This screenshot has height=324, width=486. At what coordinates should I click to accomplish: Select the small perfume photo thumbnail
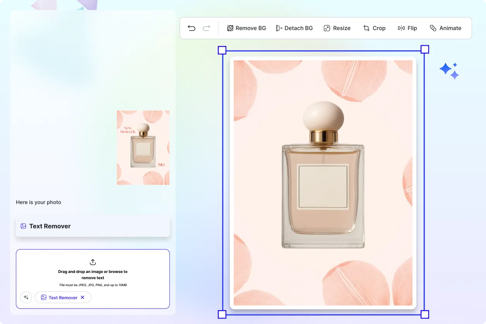coord(143,148)
